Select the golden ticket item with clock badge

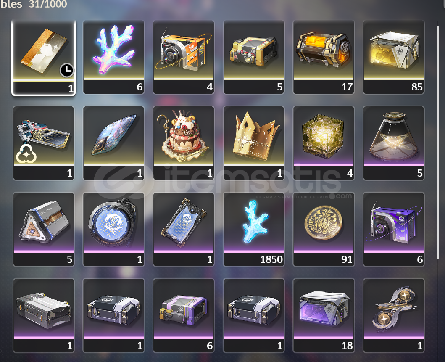[43, 58]
